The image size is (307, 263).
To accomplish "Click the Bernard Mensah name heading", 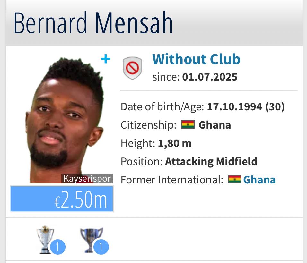I will pos(93,23).
